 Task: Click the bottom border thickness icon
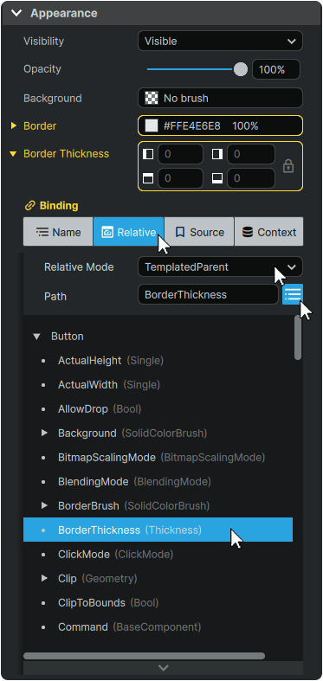coord(217,178)
